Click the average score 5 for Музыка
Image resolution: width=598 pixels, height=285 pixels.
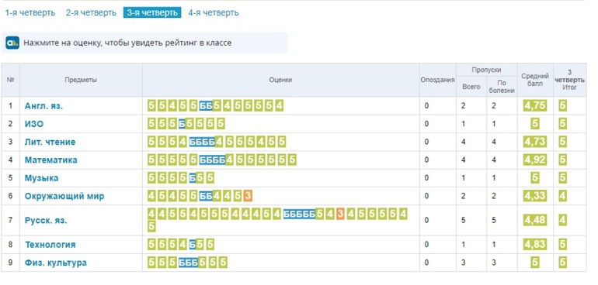(x=535, y=178)
